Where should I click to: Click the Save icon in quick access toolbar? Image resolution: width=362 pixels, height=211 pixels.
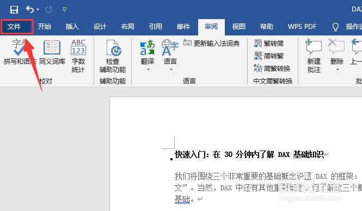pyautogui.click(x=14, y=10)
